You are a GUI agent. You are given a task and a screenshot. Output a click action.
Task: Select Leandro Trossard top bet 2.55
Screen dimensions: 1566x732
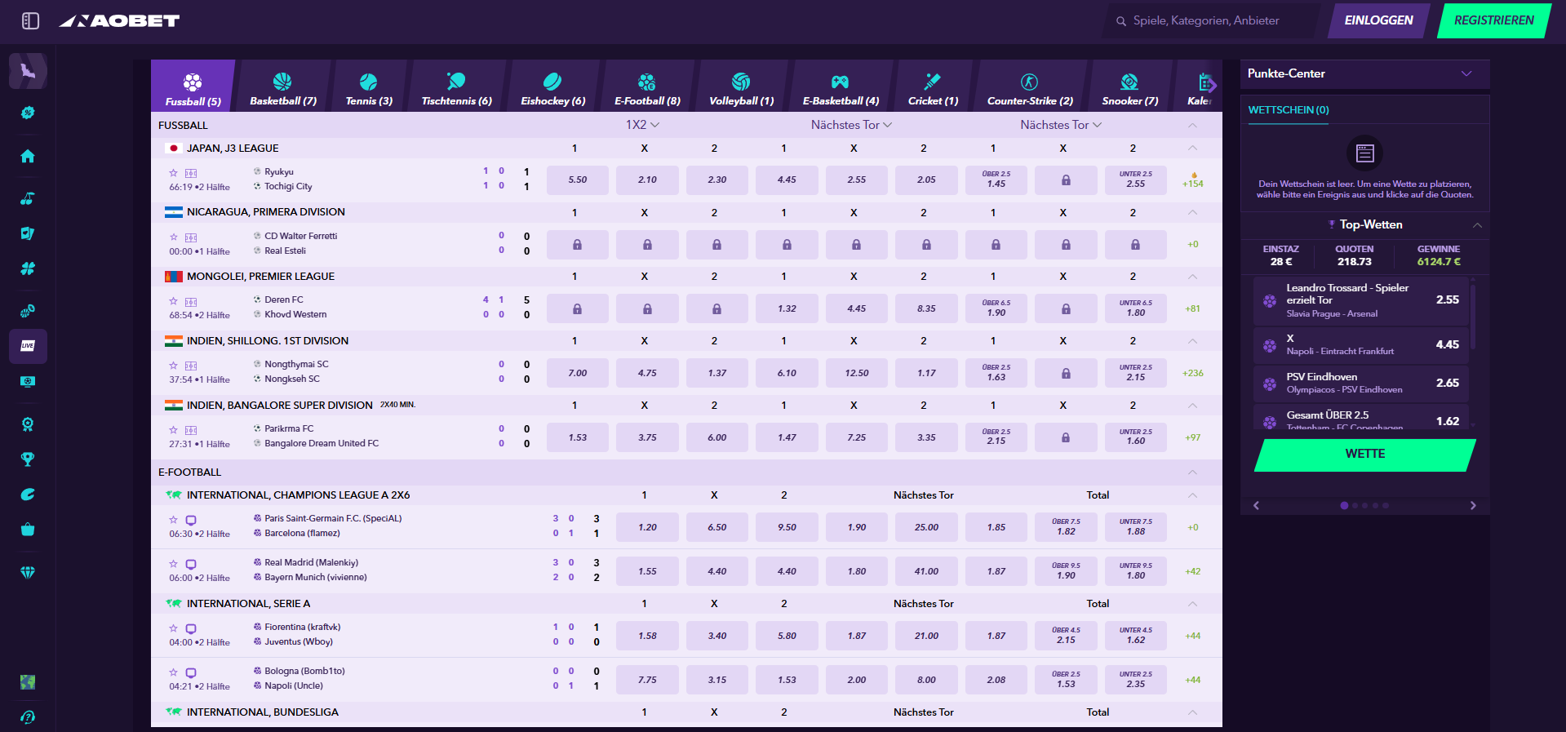coord(1361,300)
